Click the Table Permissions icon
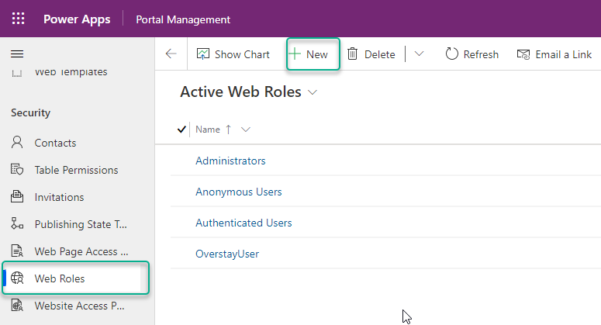The height and width of the screenshot is (325, 601). point(17,169)
